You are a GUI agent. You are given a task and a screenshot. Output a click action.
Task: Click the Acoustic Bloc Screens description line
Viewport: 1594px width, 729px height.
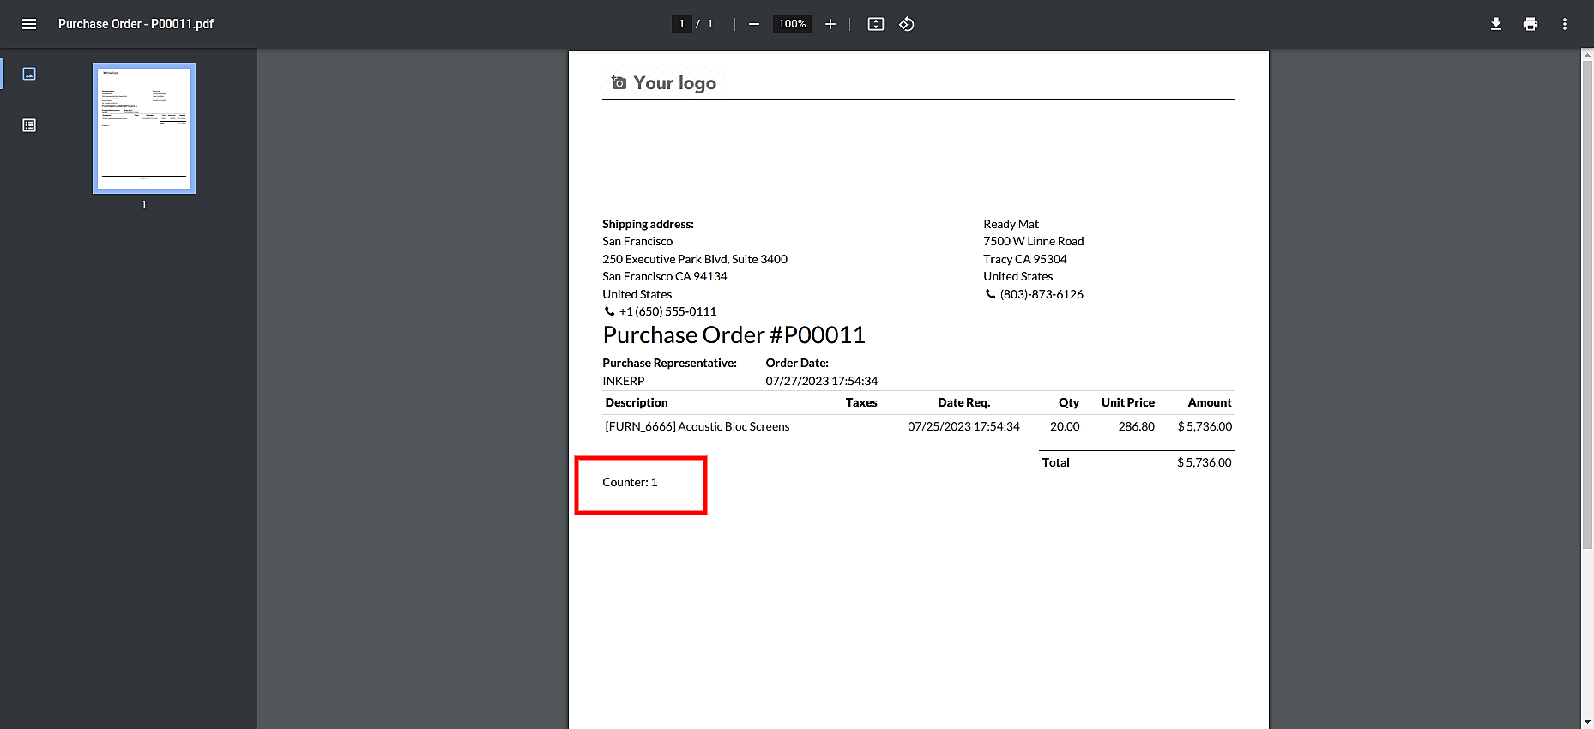(697, 426)
